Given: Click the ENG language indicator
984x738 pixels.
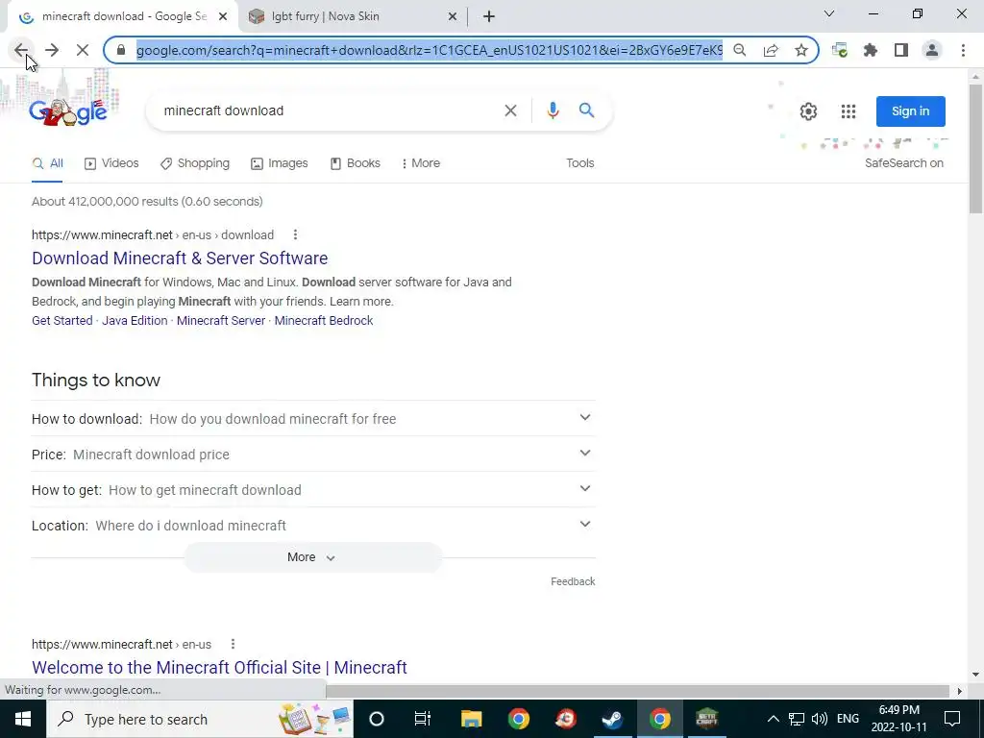Looking at the screenshot, I should 848,719.
